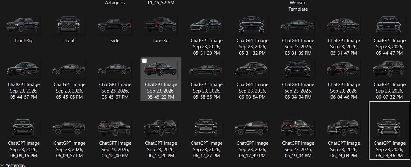This screenshot has width=411, height=167.
Task: Select image thumbnail dated 05_31_39 PM
Action: (x=298, y=25)
